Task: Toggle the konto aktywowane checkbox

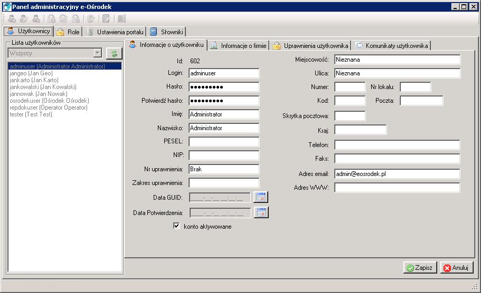Action: (176, 226)
